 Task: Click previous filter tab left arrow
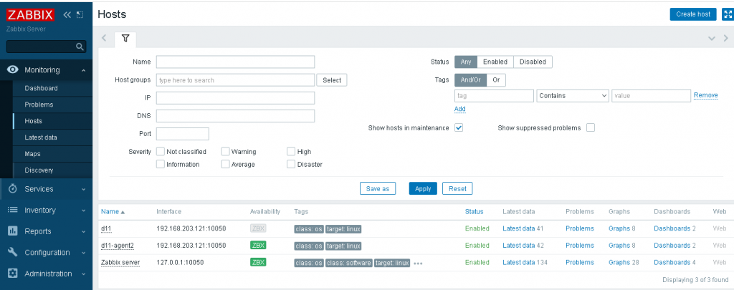(105, 39)
